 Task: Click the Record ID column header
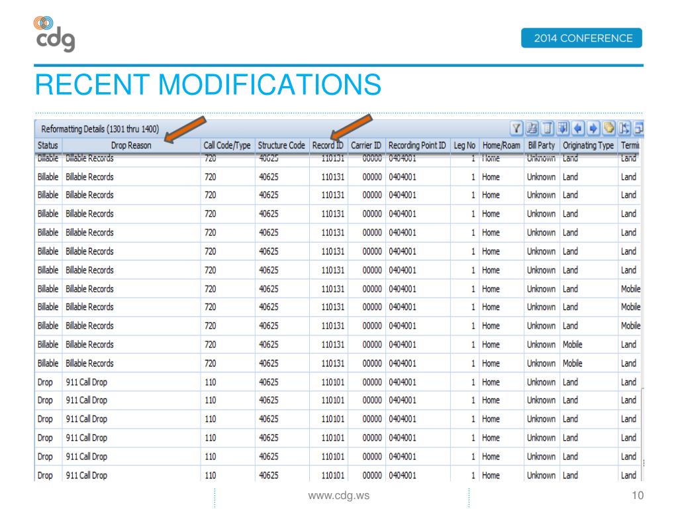pos(328,145)
